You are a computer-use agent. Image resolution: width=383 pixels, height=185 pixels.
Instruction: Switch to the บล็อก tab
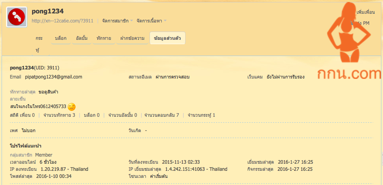[x=61, y=38]
